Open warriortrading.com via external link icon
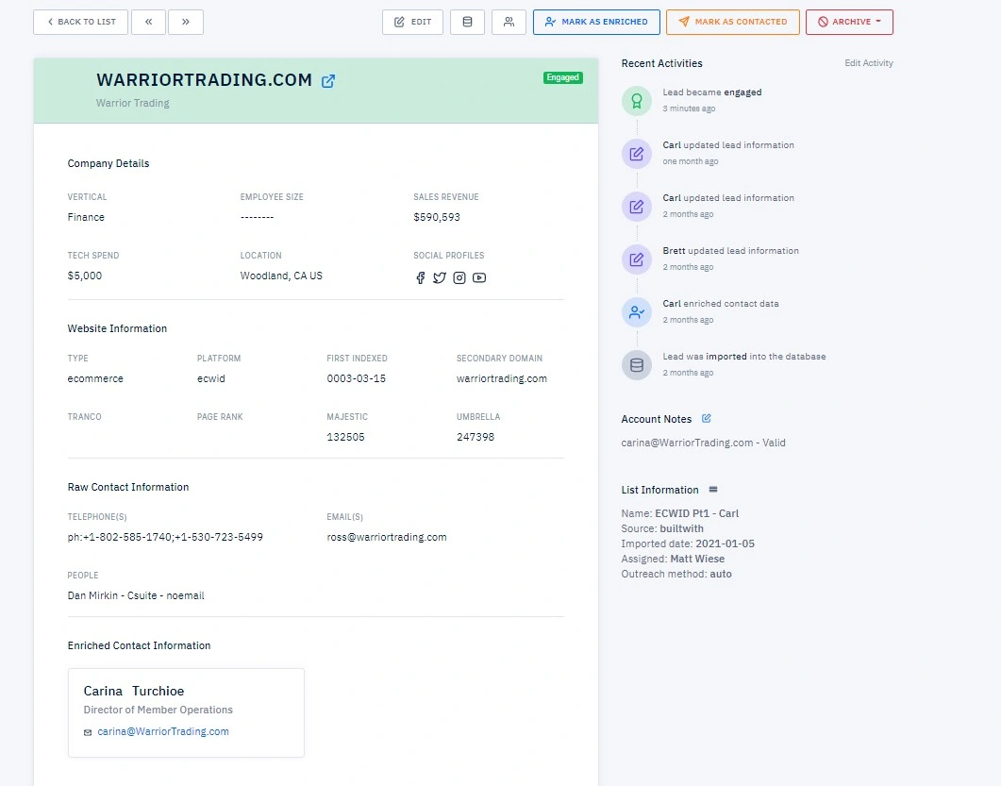This screenshot has width=1001, height=786. click(328, 81)
